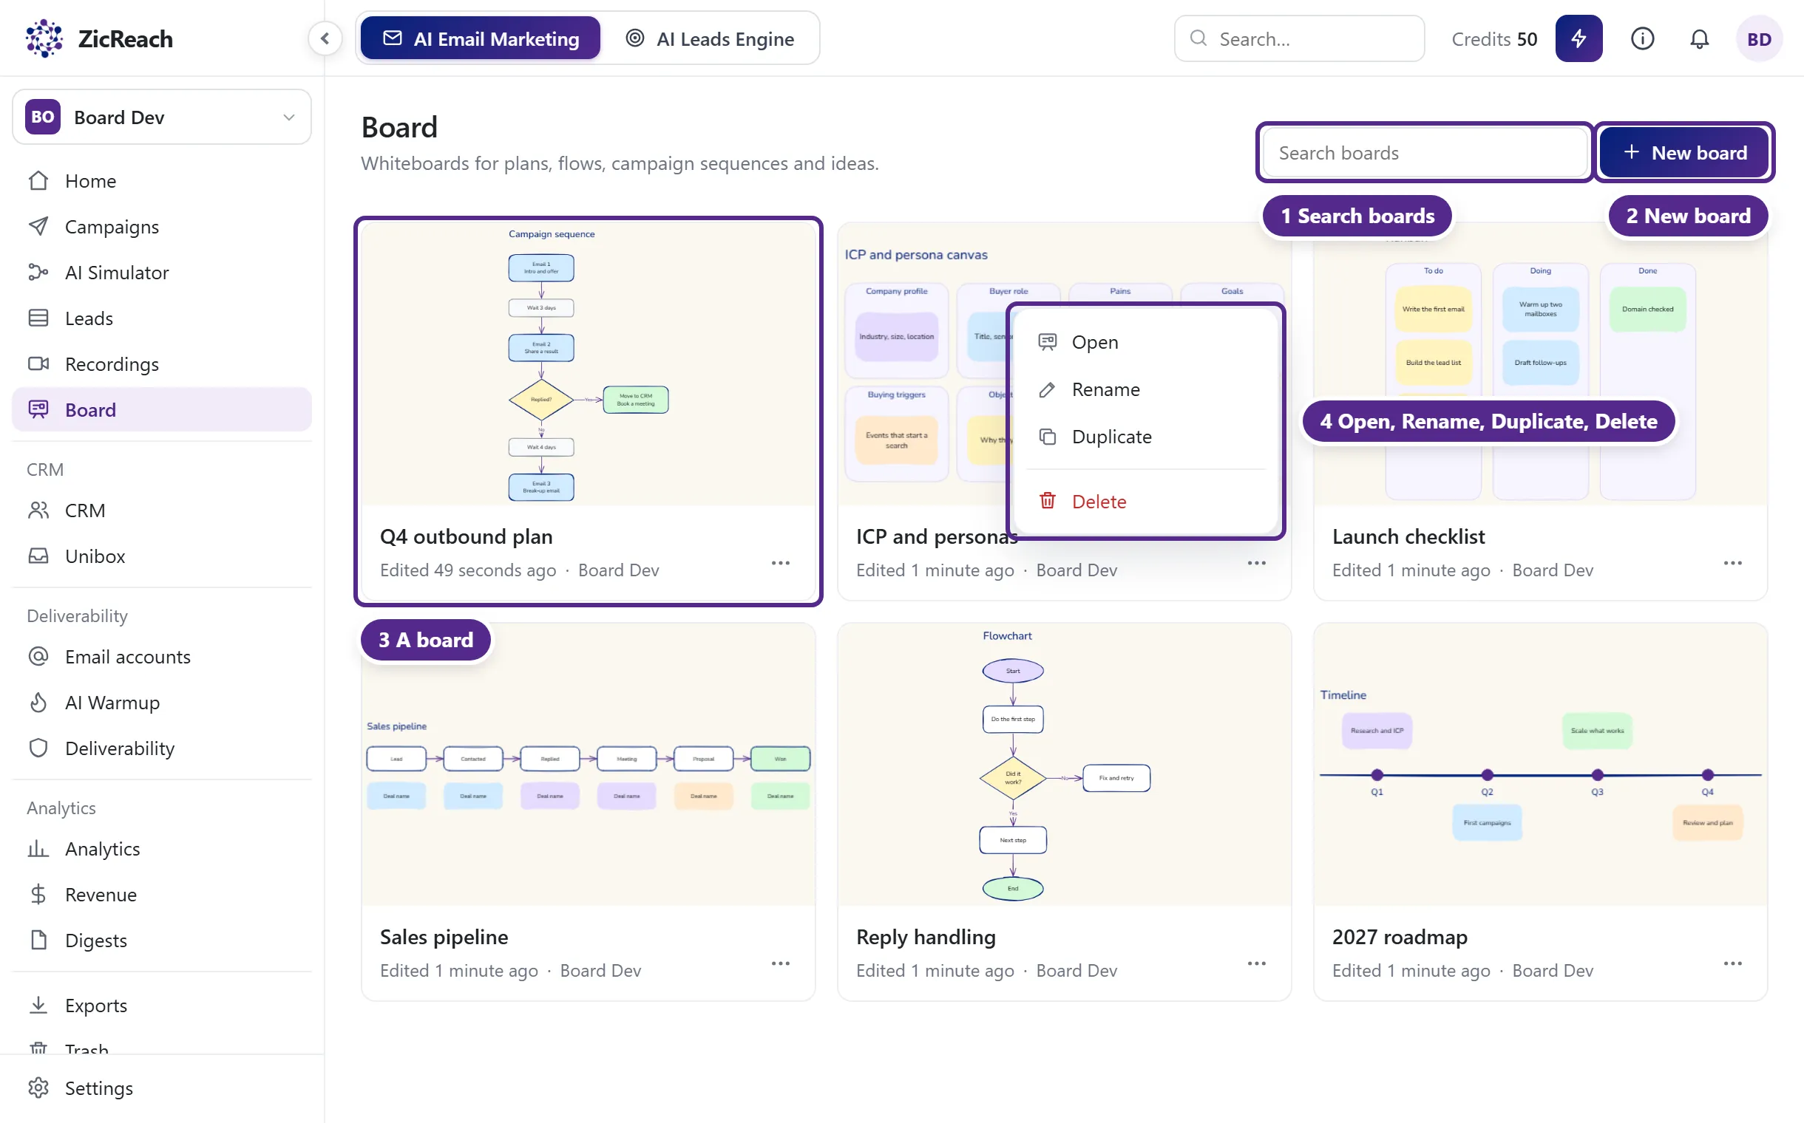Open Analytics in sidebar

click(161, 849)
